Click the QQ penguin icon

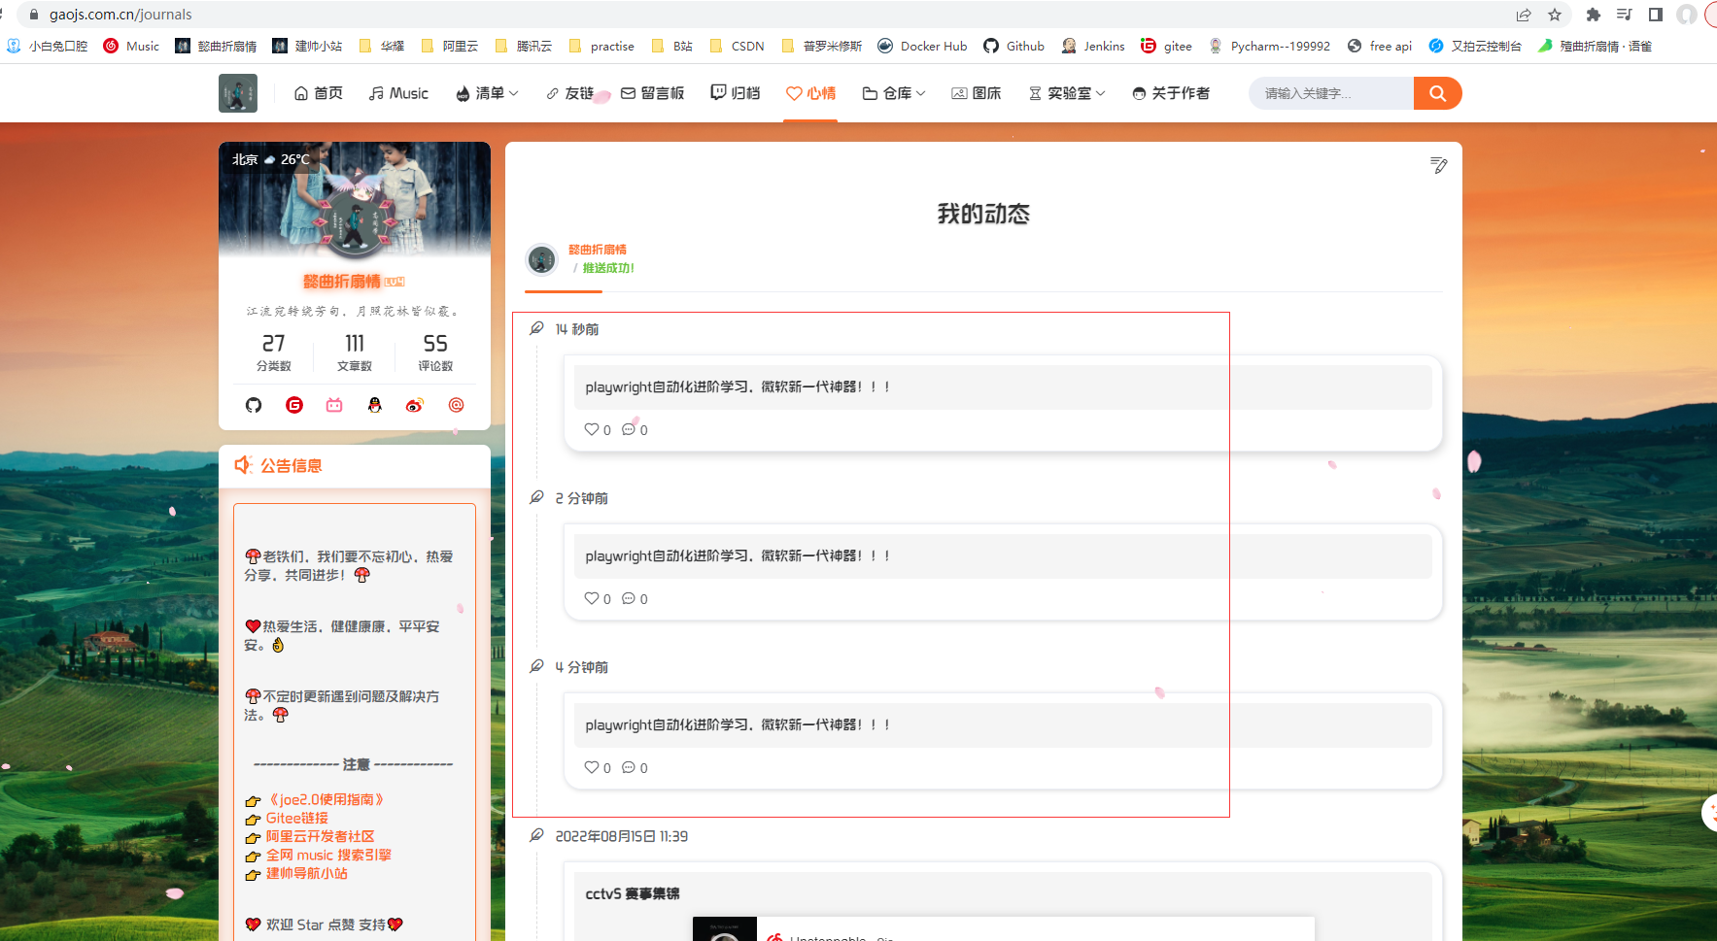(x=375, y=405)
